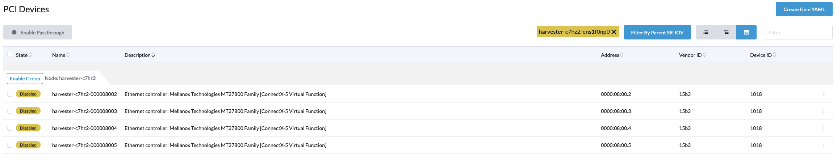Open actions menu for device 000008004
This screenshot has width=837, height=160.
(x=824, y=128)
